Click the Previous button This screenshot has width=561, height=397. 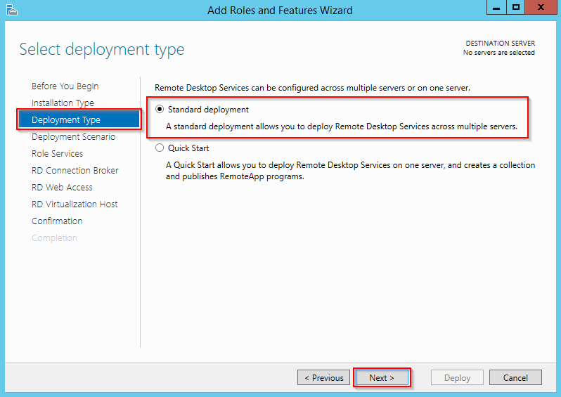[324, 378]
